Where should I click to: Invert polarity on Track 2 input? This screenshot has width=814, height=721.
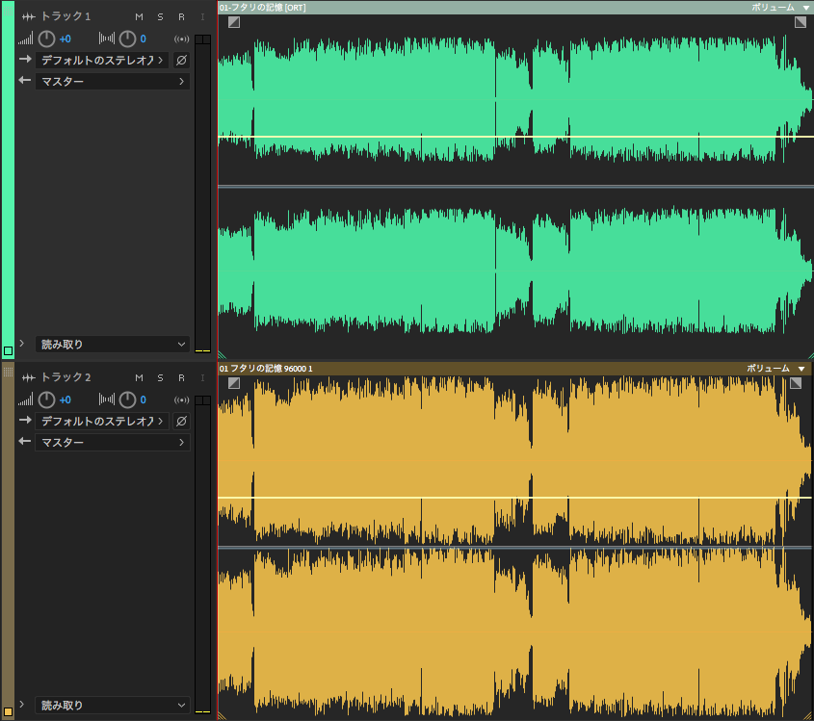point(181,422)
